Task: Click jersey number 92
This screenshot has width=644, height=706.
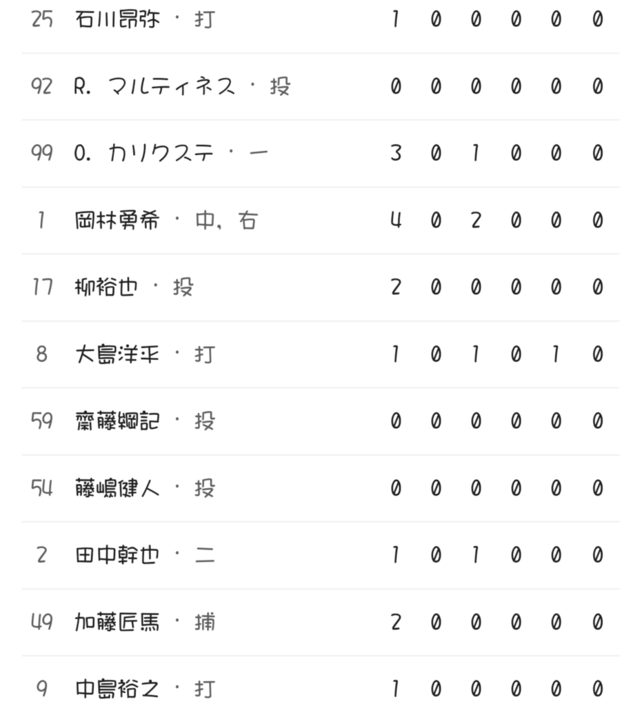Action: pos(41,86)
